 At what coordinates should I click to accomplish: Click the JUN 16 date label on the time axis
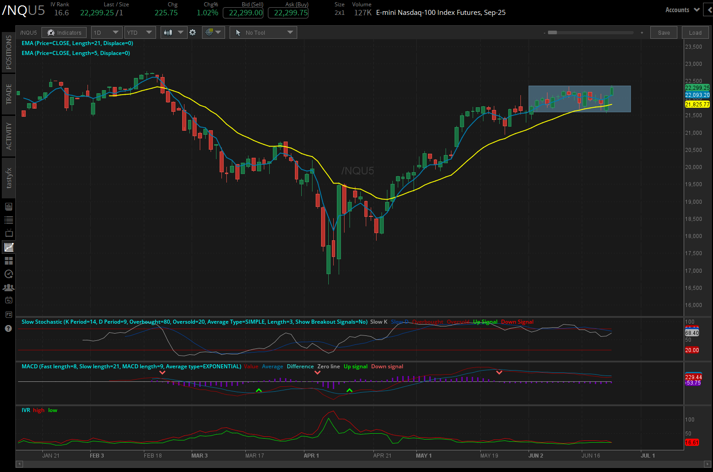click(591, 456)
